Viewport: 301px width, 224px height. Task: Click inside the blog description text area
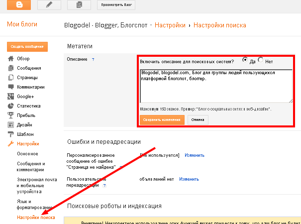[x=216, y=86]
